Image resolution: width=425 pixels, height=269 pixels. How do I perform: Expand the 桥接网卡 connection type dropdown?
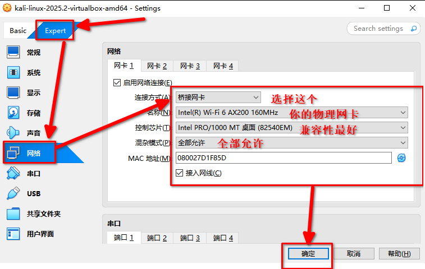pyautogui.click(x=218, y=98)
